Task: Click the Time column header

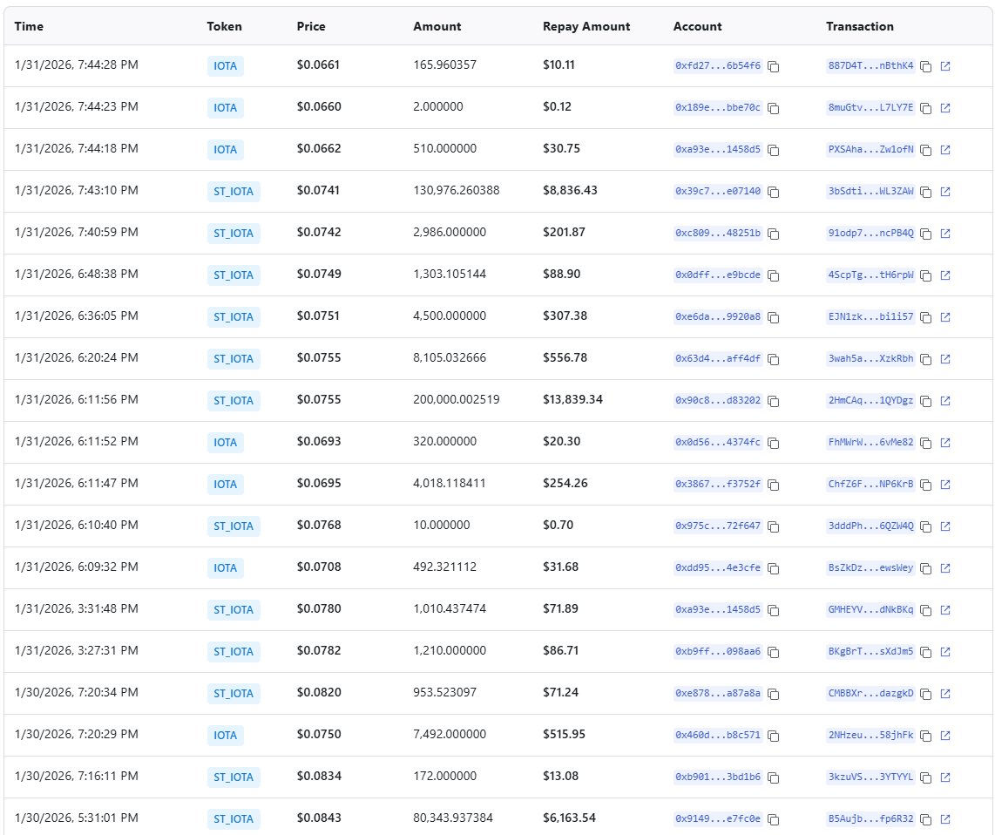Action: click(x=29, y=26)
